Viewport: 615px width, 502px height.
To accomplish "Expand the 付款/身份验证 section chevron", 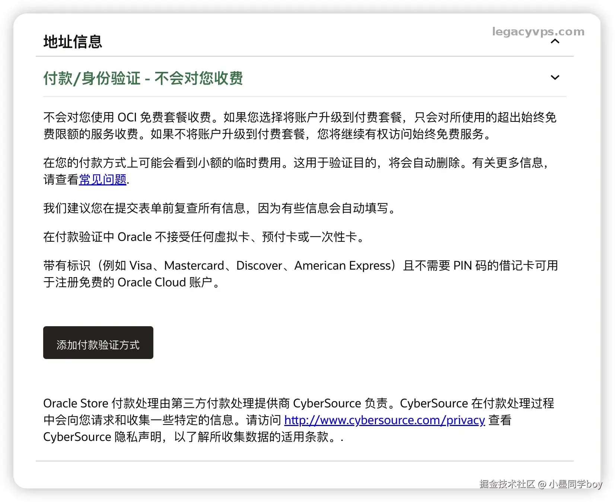I will point(555,77).
